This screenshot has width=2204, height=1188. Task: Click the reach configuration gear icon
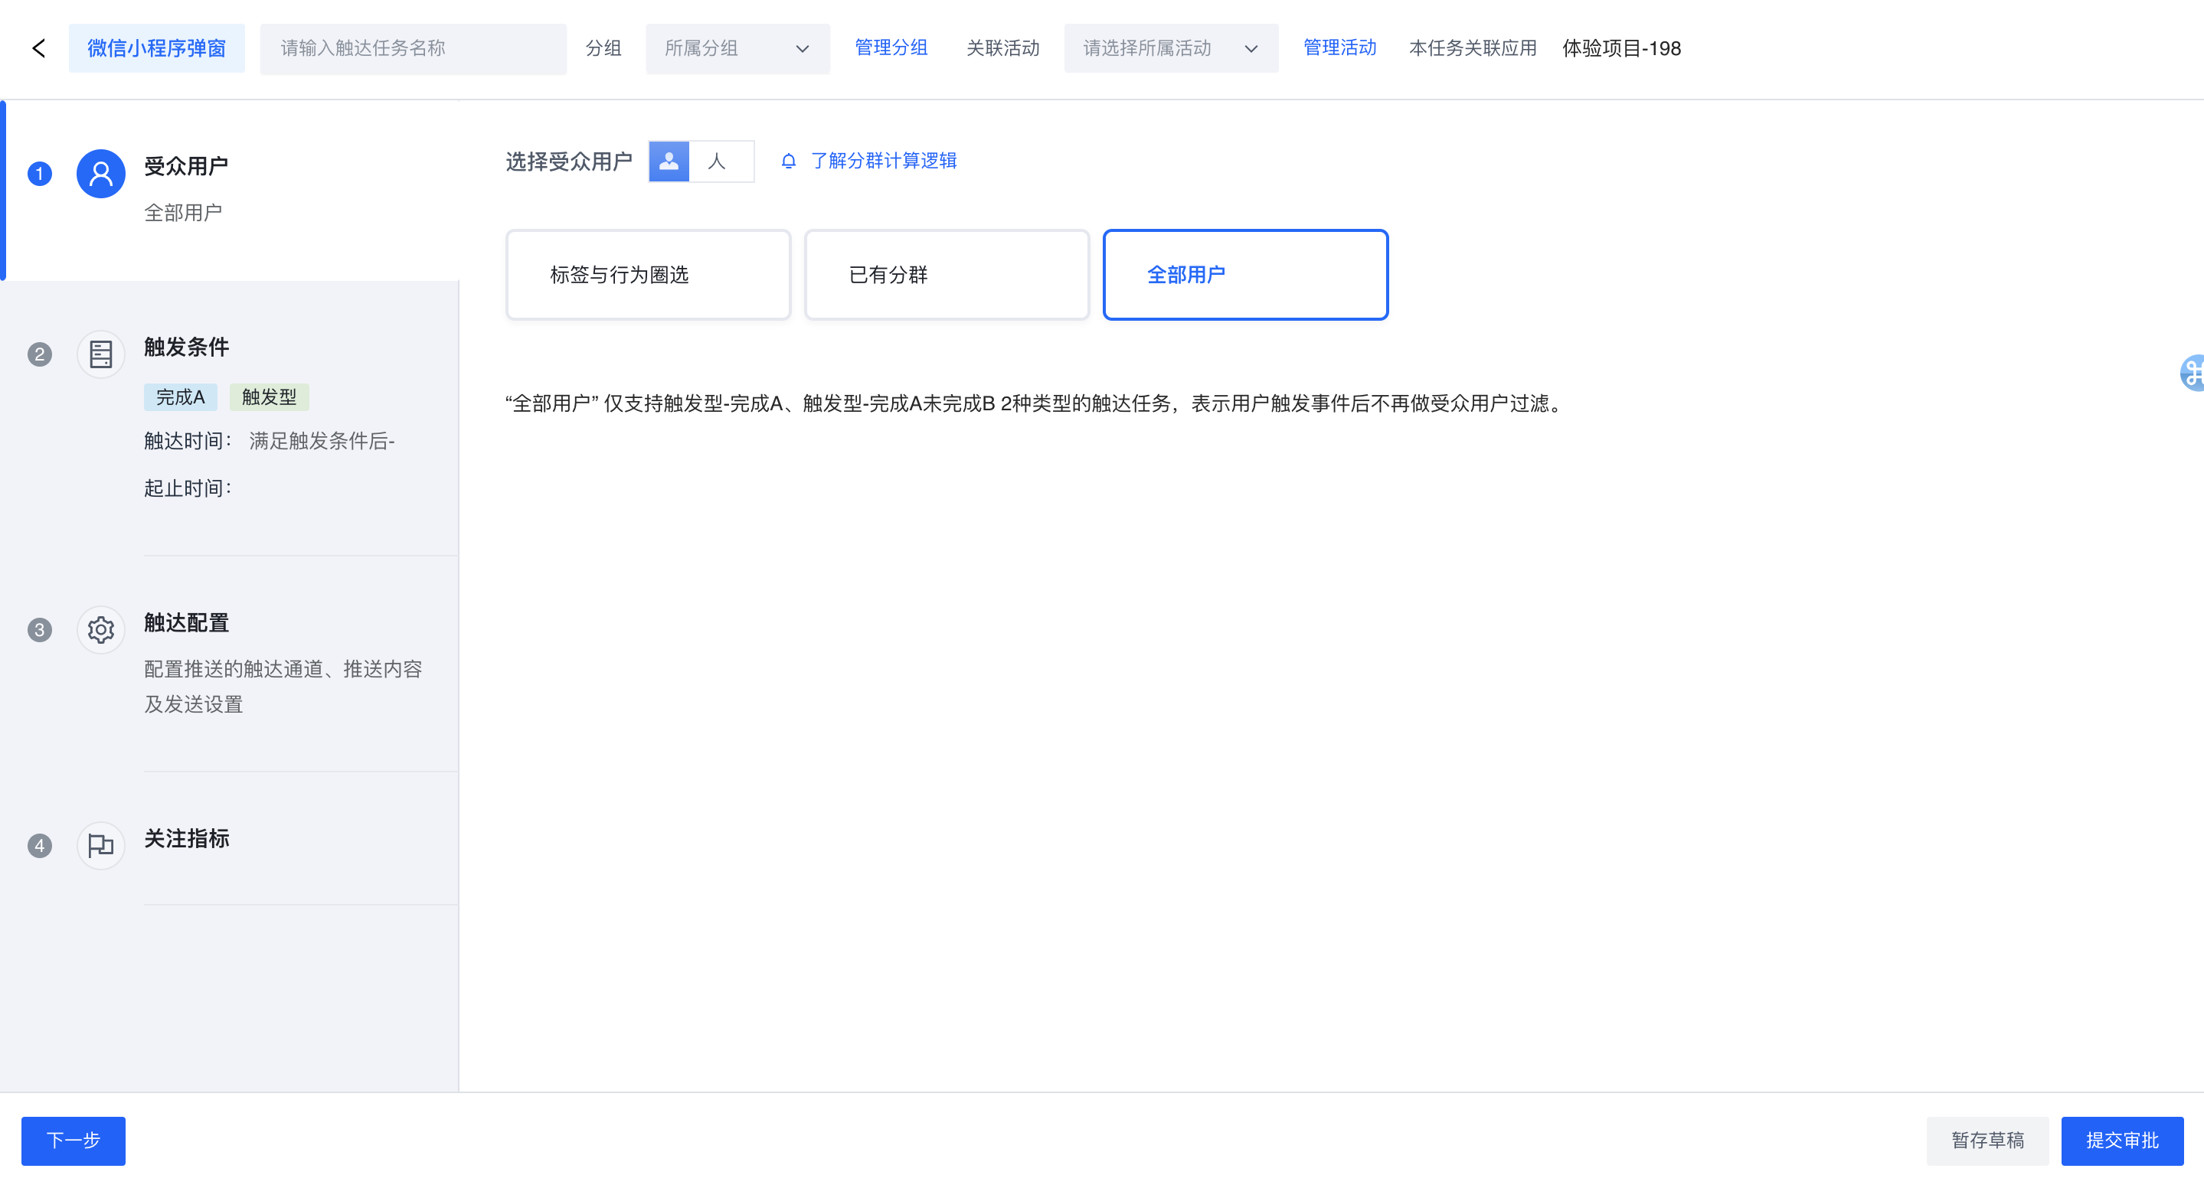click(x=101, y=630)
